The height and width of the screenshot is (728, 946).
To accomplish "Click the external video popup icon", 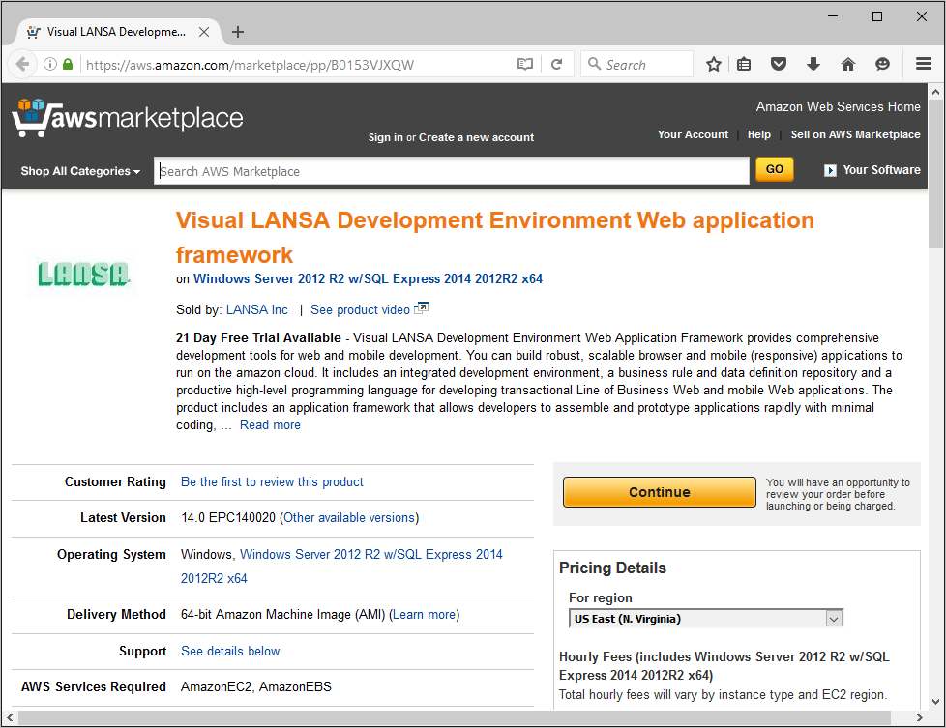I will pyautogui.click(x=421, y=308).
